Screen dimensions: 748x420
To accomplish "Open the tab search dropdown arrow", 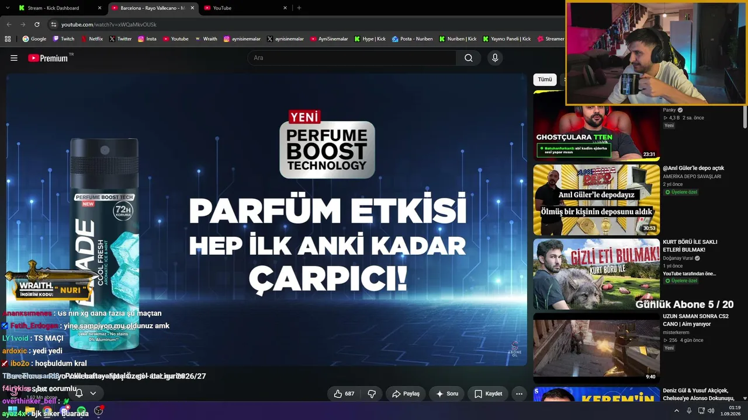I will (8, 8).
